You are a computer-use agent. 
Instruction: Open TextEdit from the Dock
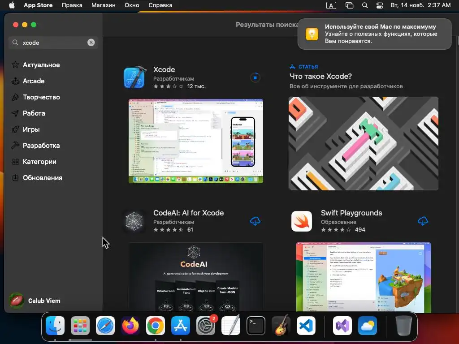231,326
